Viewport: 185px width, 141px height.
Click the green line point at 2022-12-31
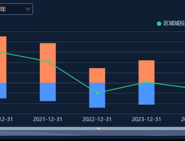click(x=97, y=93)
